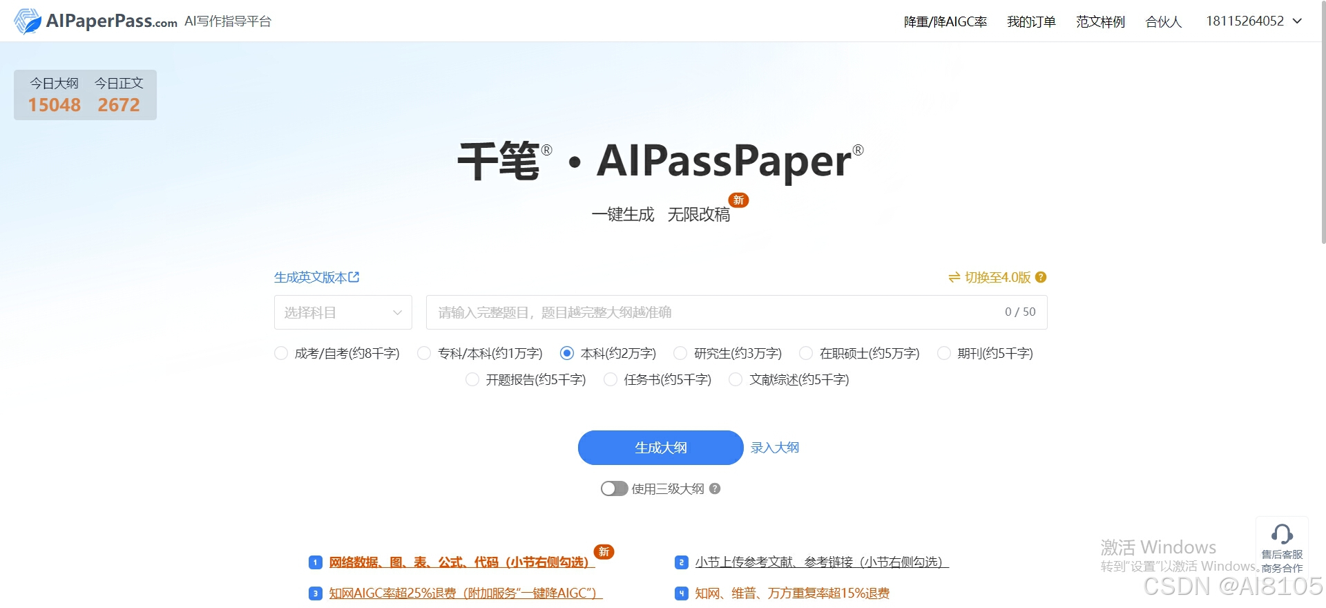Screen dimensions: 1326x608
Task: Click the 录入大纲 link
Action: (x=775, y=448)
